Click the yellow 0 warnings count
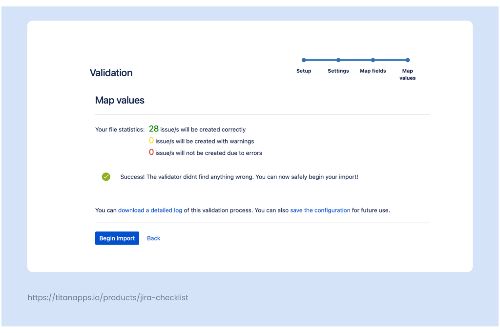500x333 pixels. pyautogui.click(x=151, y=141)
